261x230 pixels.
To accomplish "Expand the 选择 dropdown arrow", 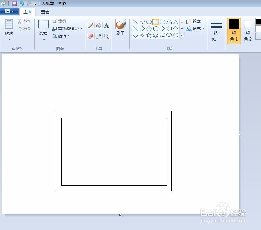I will (x=44, y=40).
